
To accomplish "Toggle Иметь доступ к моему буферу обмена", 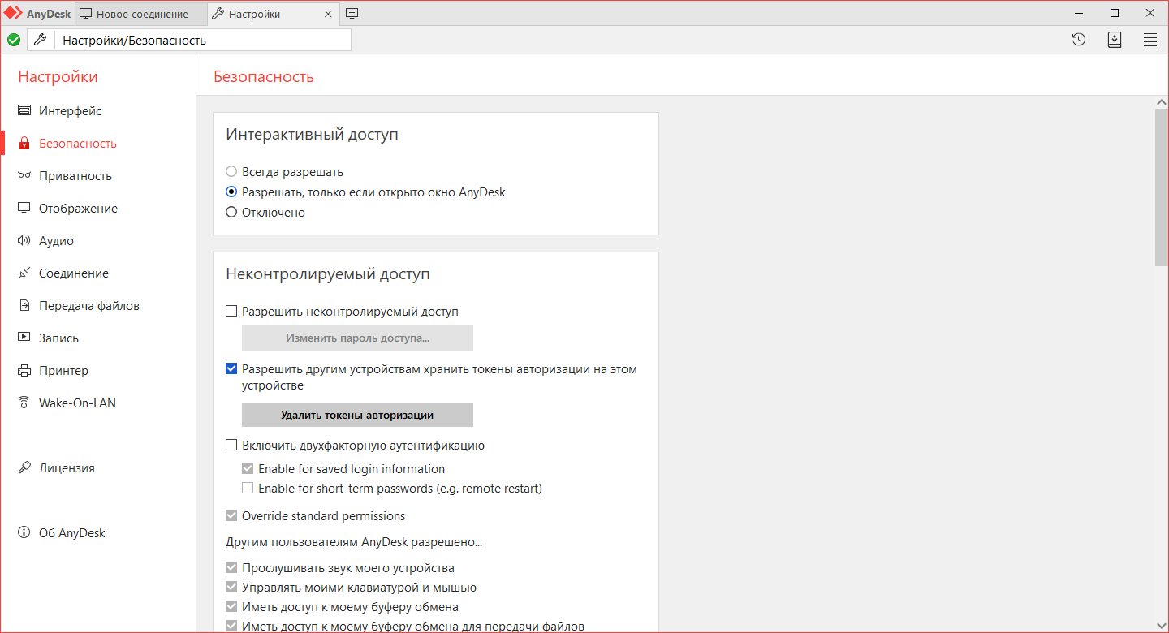I will (x=231, y=607).
